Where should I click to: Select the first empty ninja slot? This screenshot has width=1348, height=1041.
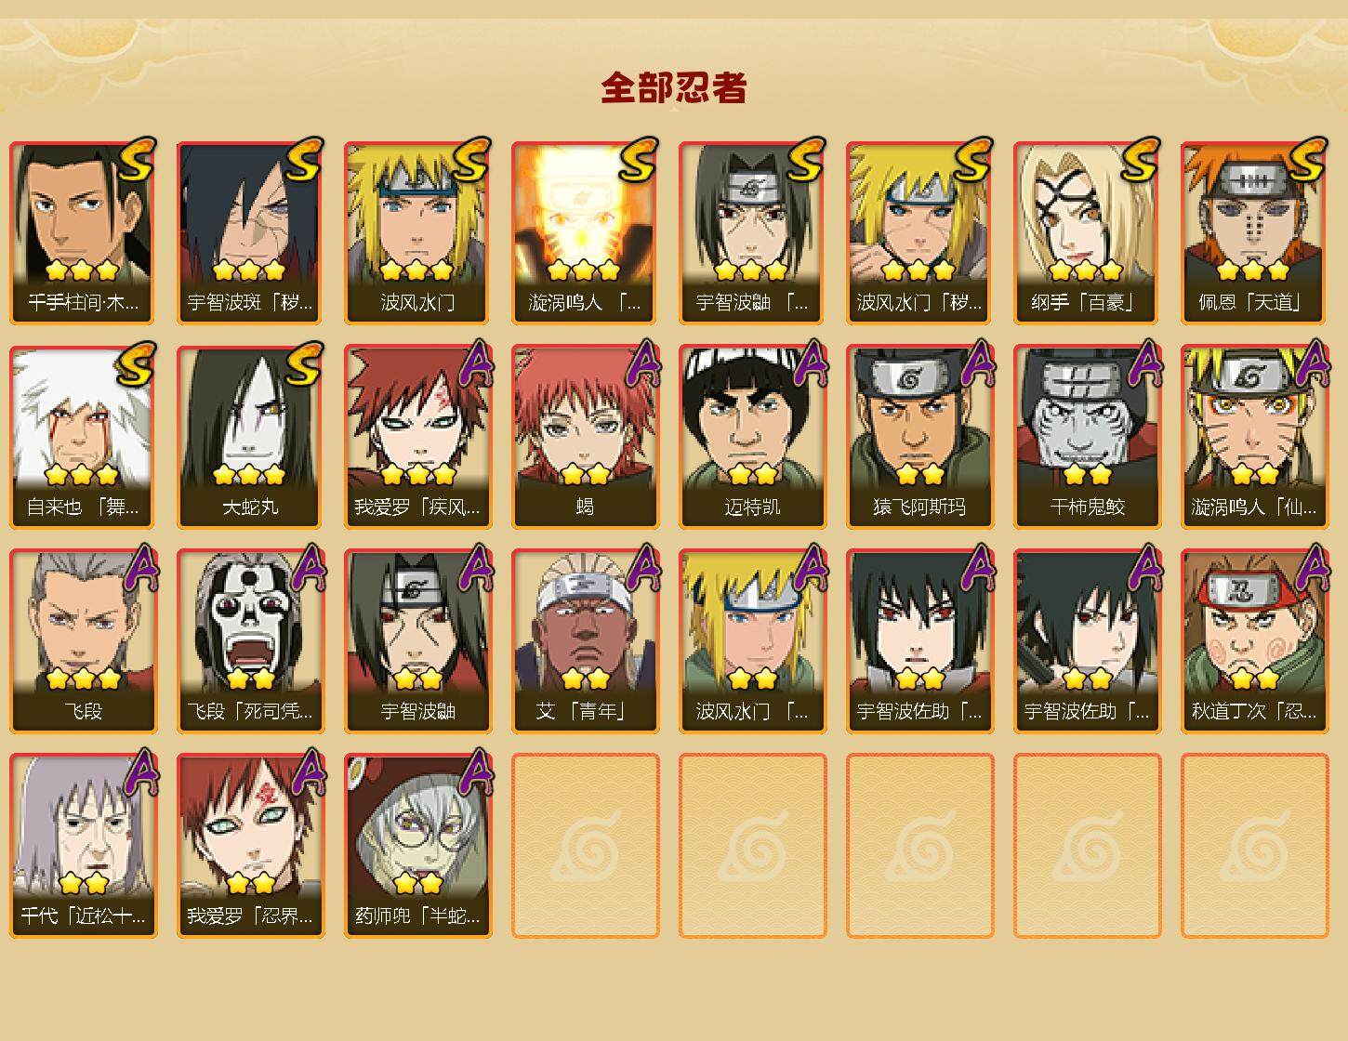[586, 846]
